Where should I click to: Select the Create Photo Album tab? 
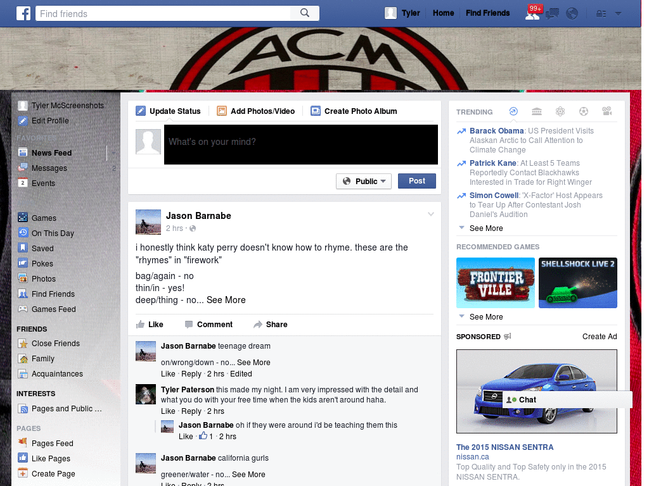354,111
